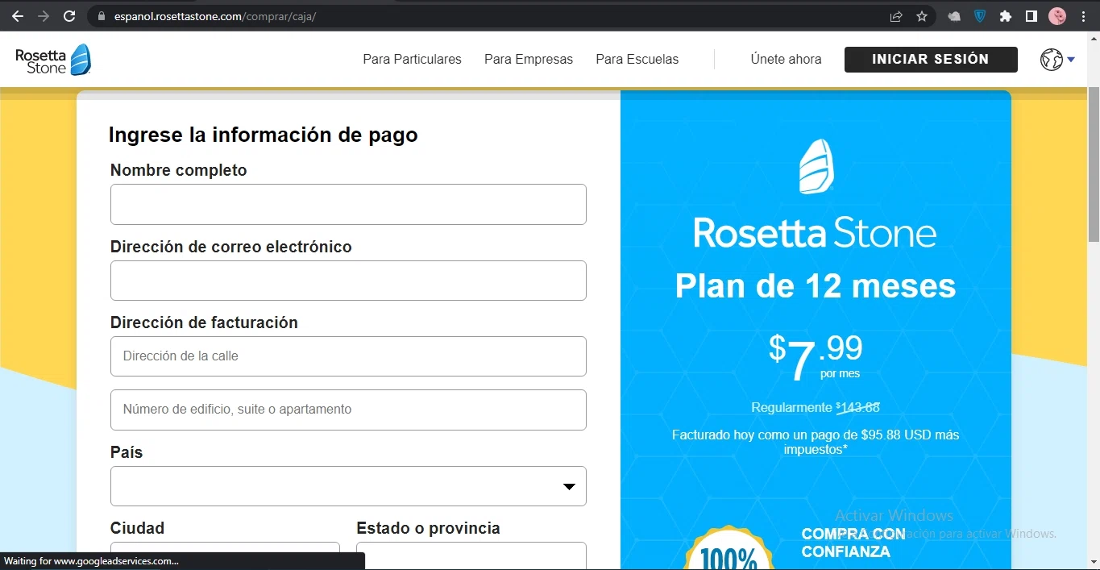Viewport: 1100px width, 570px height.
Task: Focus the Nombre completo field
Action: coord(348,204)
